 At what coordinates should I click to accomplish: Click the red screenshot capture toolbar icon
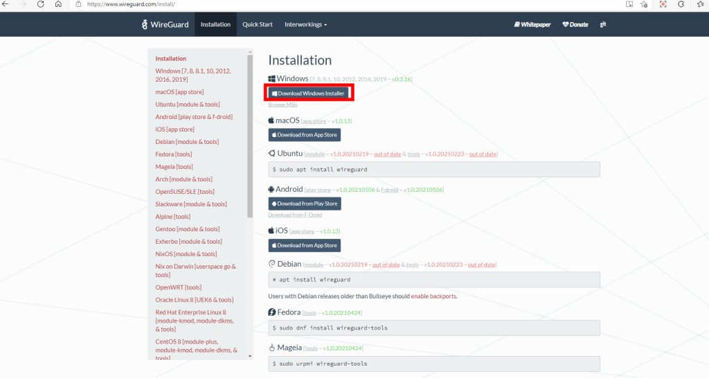click(663, 4)
